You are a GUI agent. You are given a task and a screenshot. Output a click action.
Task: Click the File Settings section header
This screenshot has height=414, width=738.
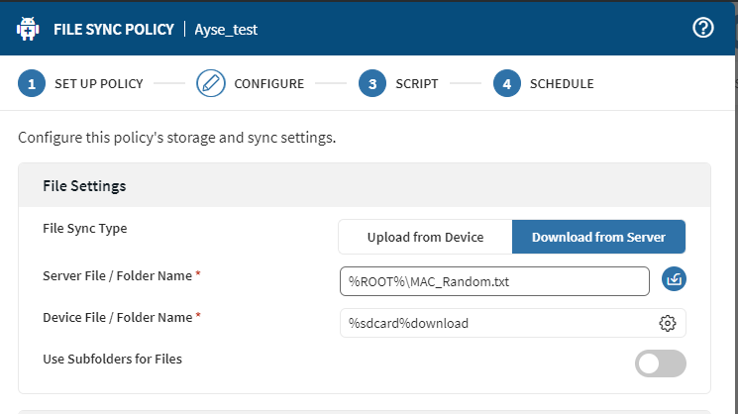tap(365, 185)
